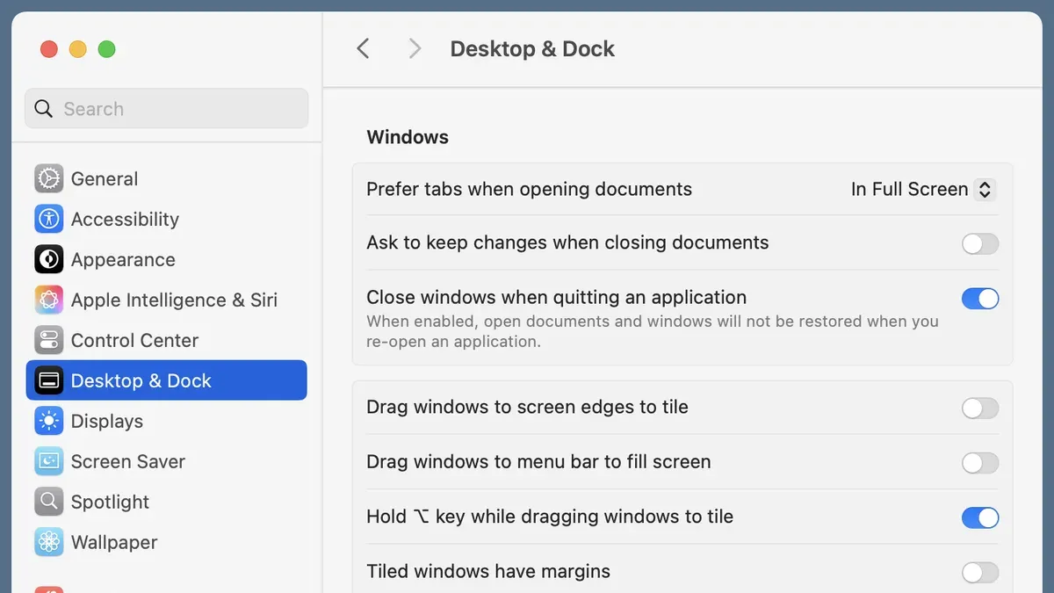Click the magnifying glass in Search field
Screen dimensions: 1054x593
(44, 109)
